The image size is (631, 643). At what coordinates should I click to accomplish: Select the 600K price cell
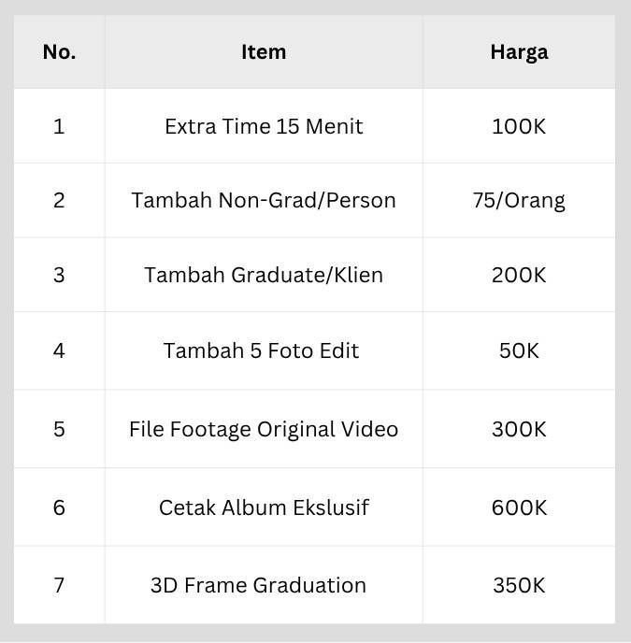(519, 507)
